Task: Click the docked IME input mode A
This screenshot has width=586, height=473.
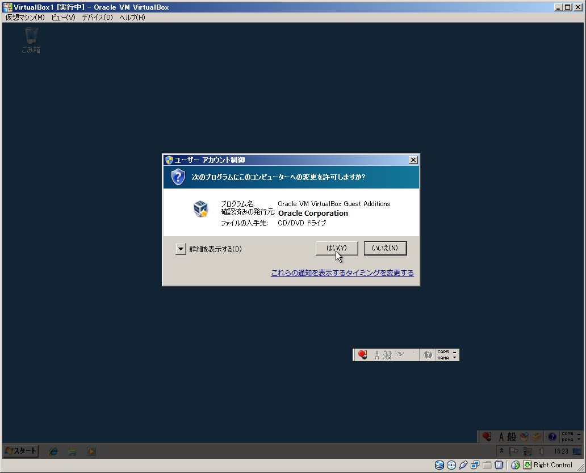Action: point(501,437)
